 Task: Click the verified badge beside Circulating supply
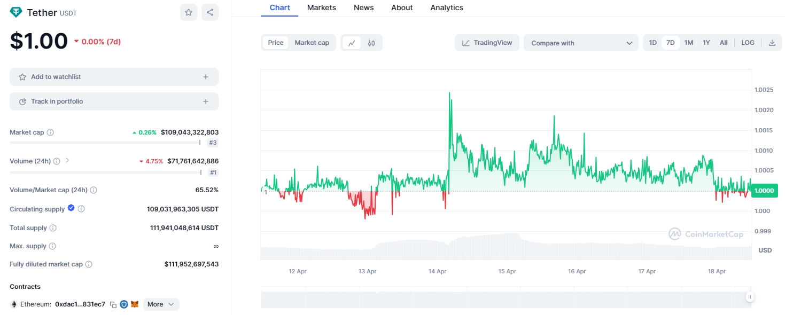pos(71,208)
